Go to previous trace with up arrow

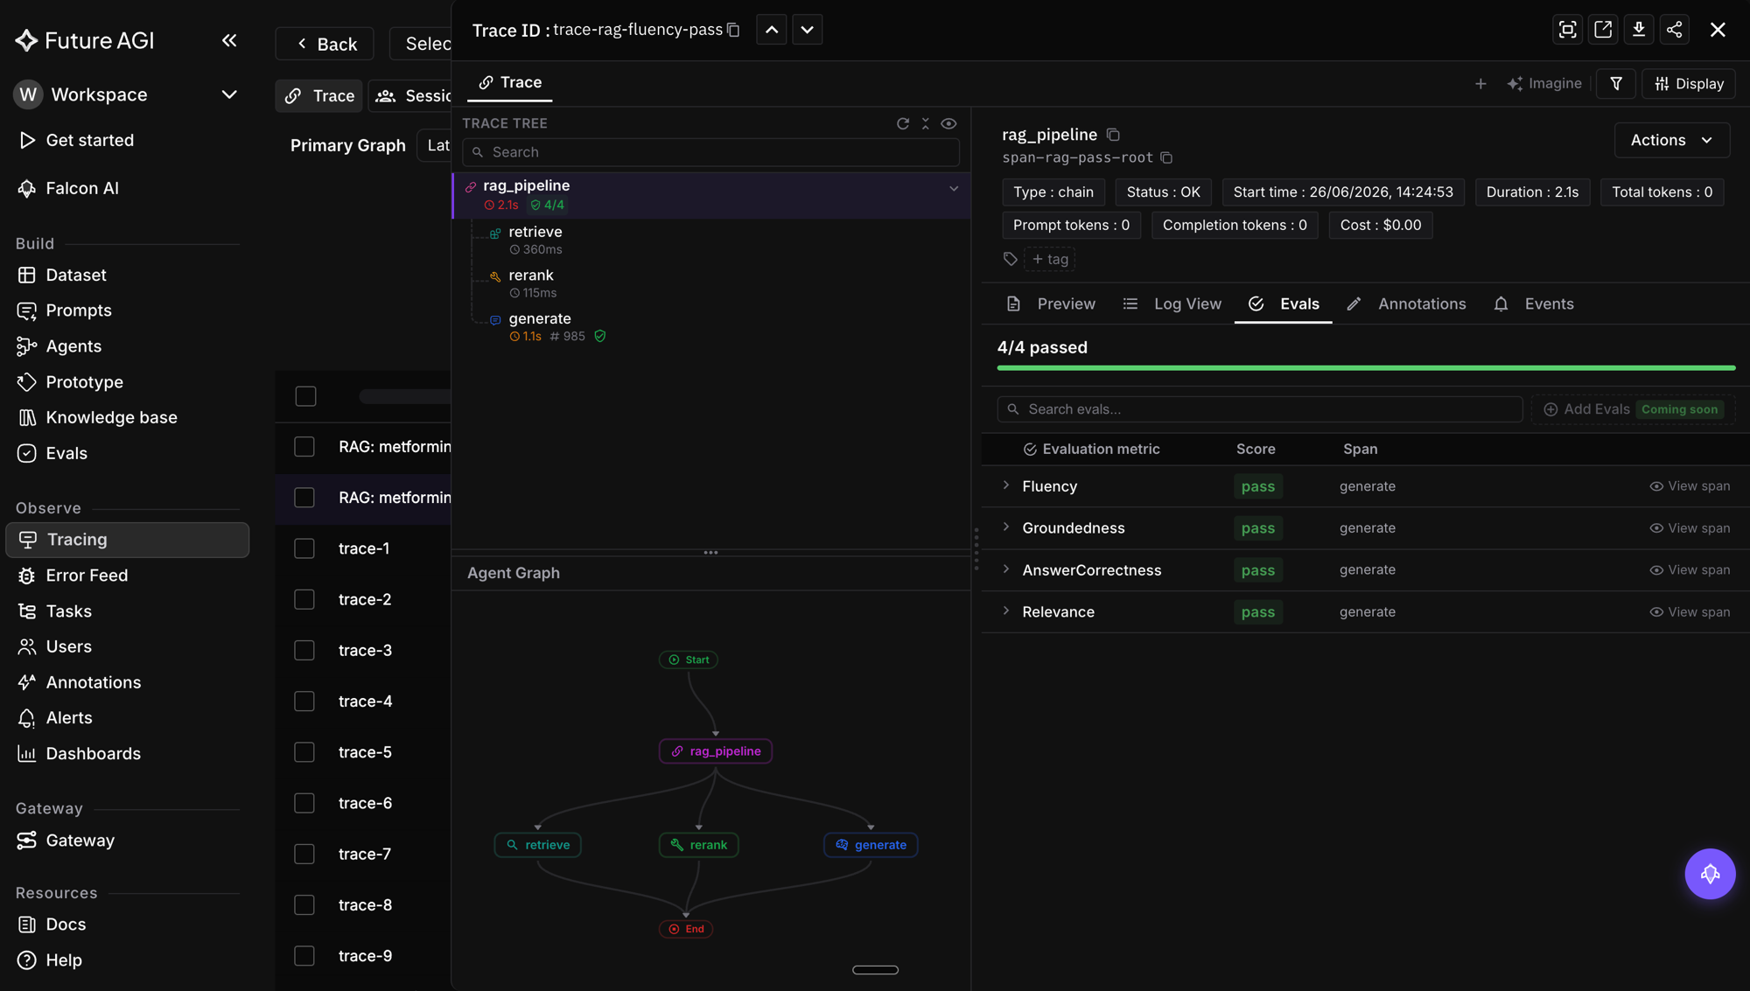tap(771, 30)
